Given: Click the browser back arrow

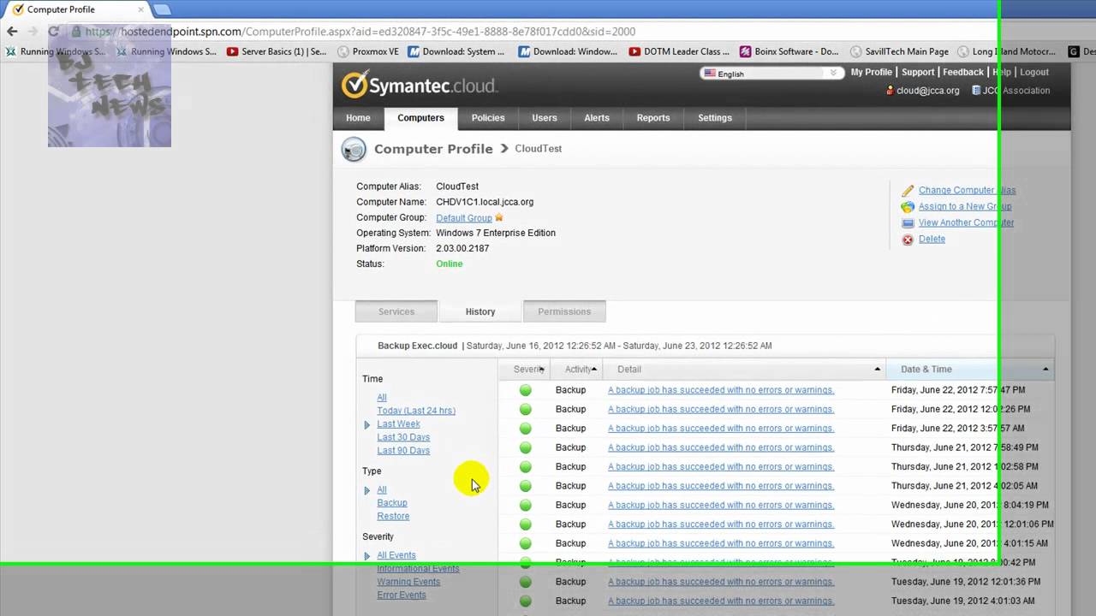Looking at the screenshot, I should pyautogui.click(x=12, y=32).
